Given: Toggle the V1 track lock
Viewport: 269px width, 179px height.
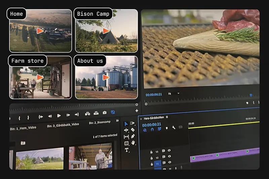Looking at the screenshot, I should pyautogui.click(x=152, y=164).
